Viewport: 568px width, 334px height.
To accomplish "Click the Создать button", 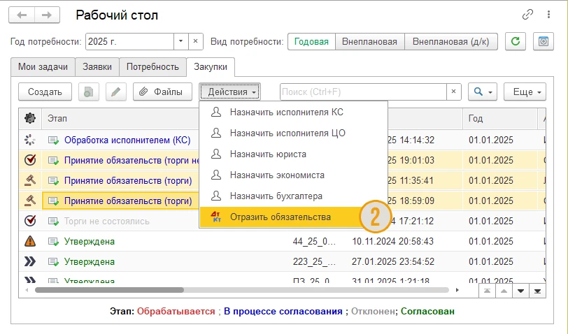I will click(45, 92).
